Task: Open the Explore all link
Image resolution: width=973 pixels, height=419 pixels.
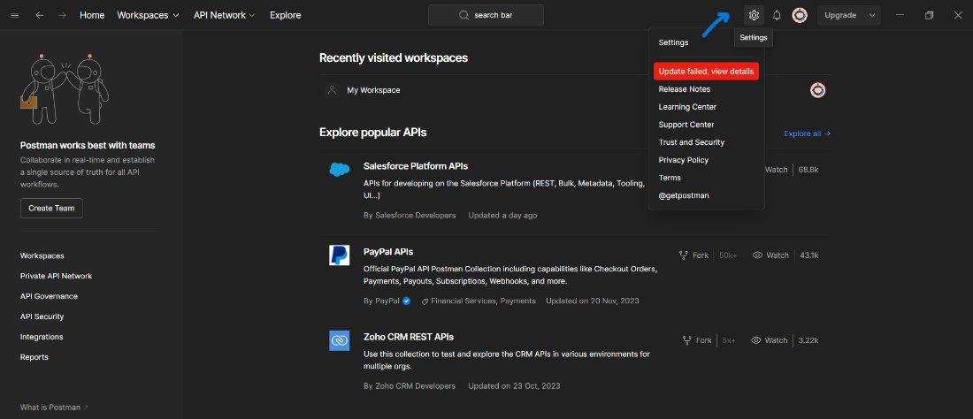Action: 807,133
